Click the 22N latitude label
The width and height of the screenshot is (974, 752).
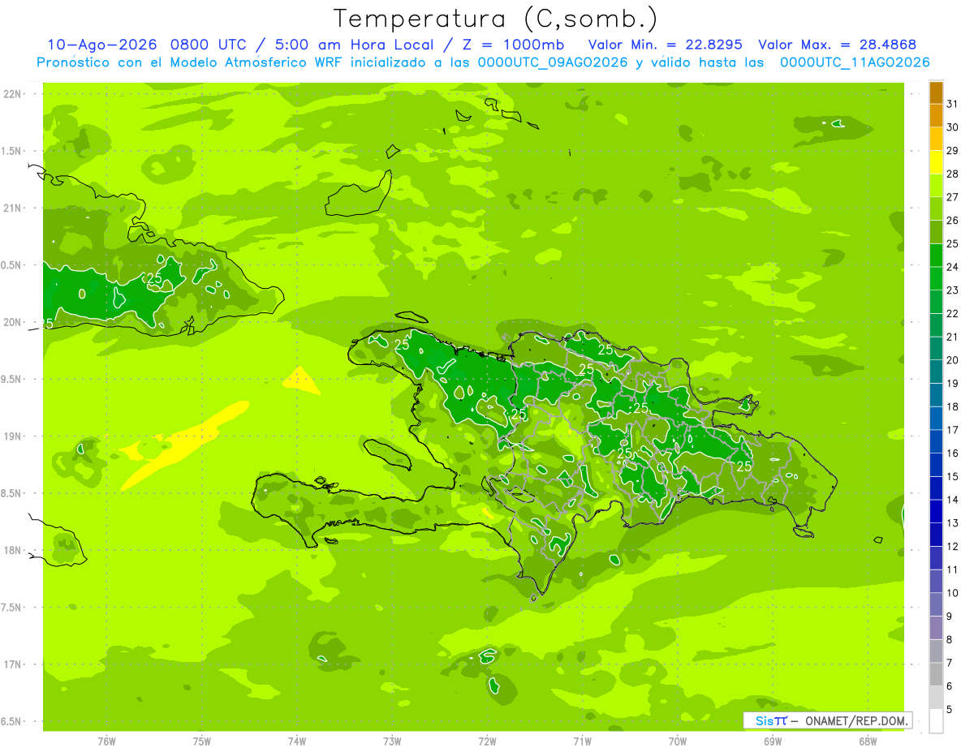[x=11, y=94]
